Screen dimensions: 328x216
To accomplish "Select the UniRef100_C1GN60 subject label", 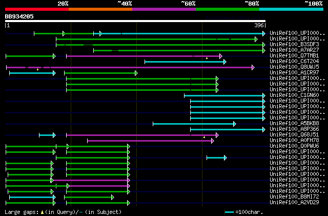I will pyautogui.click(x=294, y=95).
